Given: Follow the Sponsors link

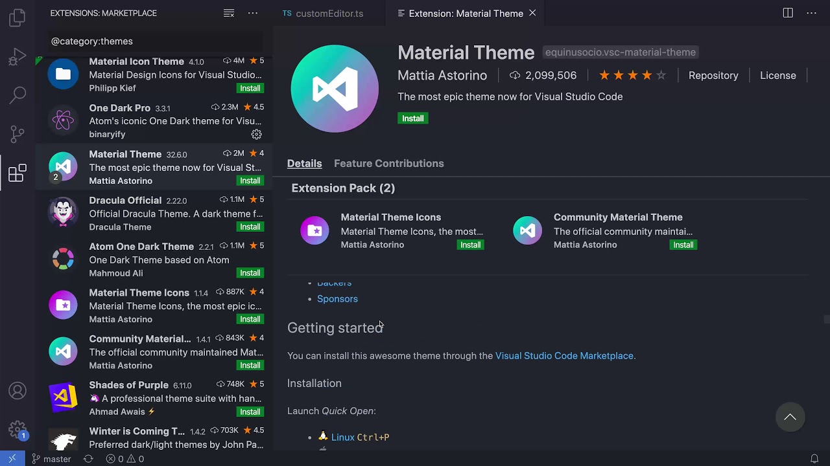Looking at the screenshot, I should tap(337, 298).
